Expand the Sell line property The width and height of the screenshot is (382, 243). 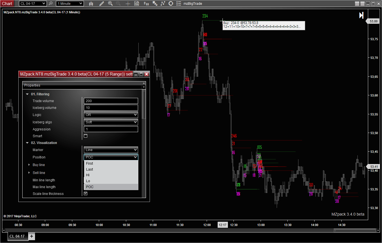click(29, 173)
